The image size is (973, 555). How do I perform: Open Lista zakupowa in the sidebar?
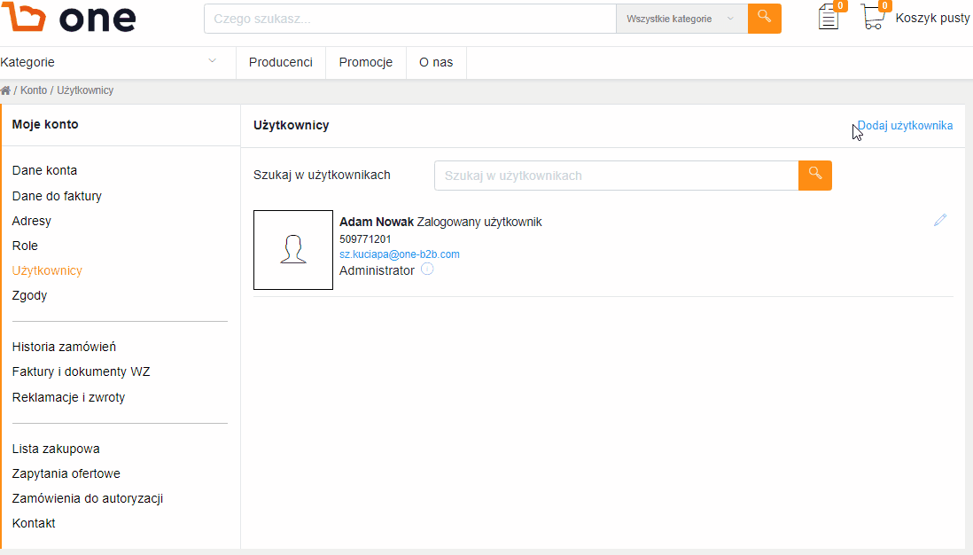(56, 449)
